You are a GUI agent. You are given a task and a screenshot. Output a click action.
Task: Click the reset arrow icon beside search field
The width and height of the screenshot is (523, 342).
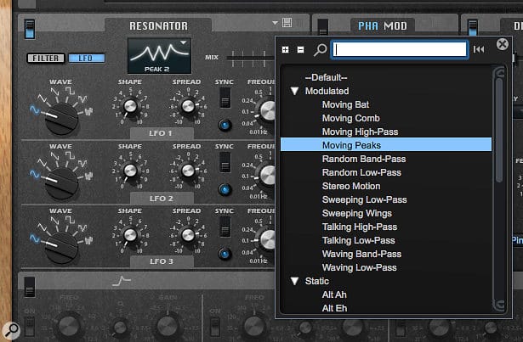click(479, 49)
